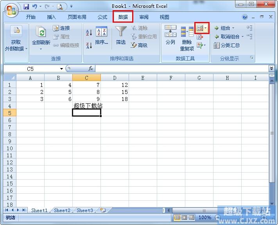Click the 分类汇总 subtotal button
Screen dimensions: 278x225
click(x=227, y=45)
